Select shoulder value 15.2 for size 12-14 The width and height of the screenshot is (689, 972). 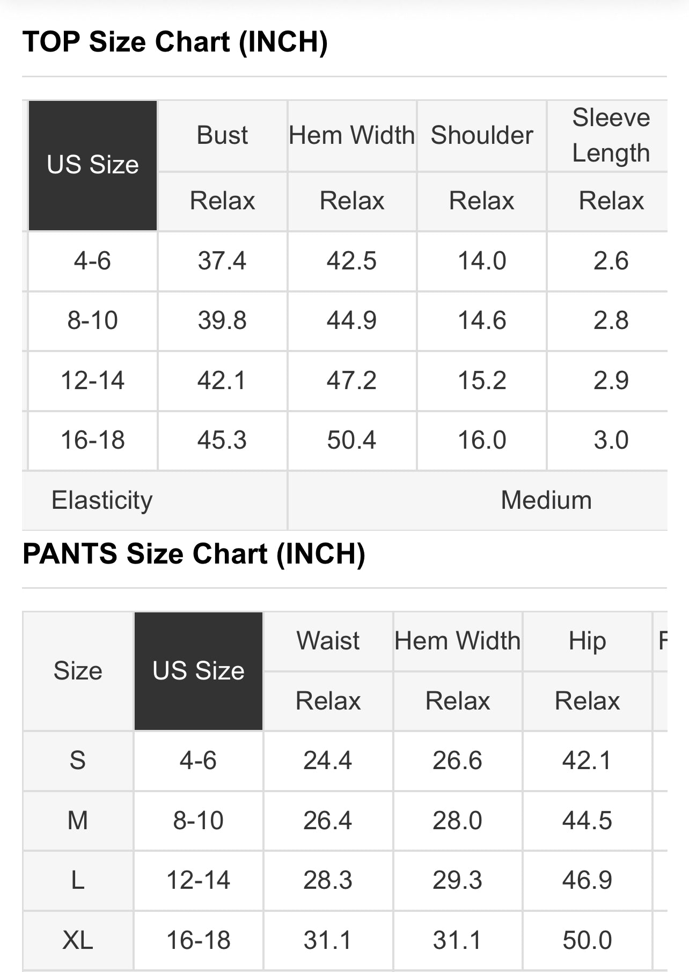point(482,381)
